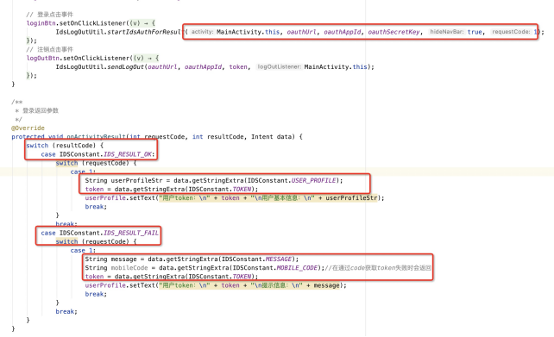Click the "String message" declaration
This screenshot has height=337, width=554.
click(111, 259)
